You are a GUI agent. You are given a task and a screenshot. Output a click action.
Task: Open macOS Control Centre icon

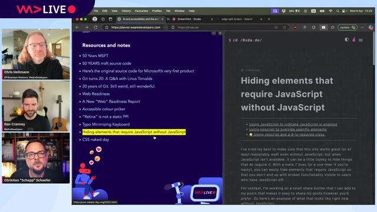[x=344, y=11]
